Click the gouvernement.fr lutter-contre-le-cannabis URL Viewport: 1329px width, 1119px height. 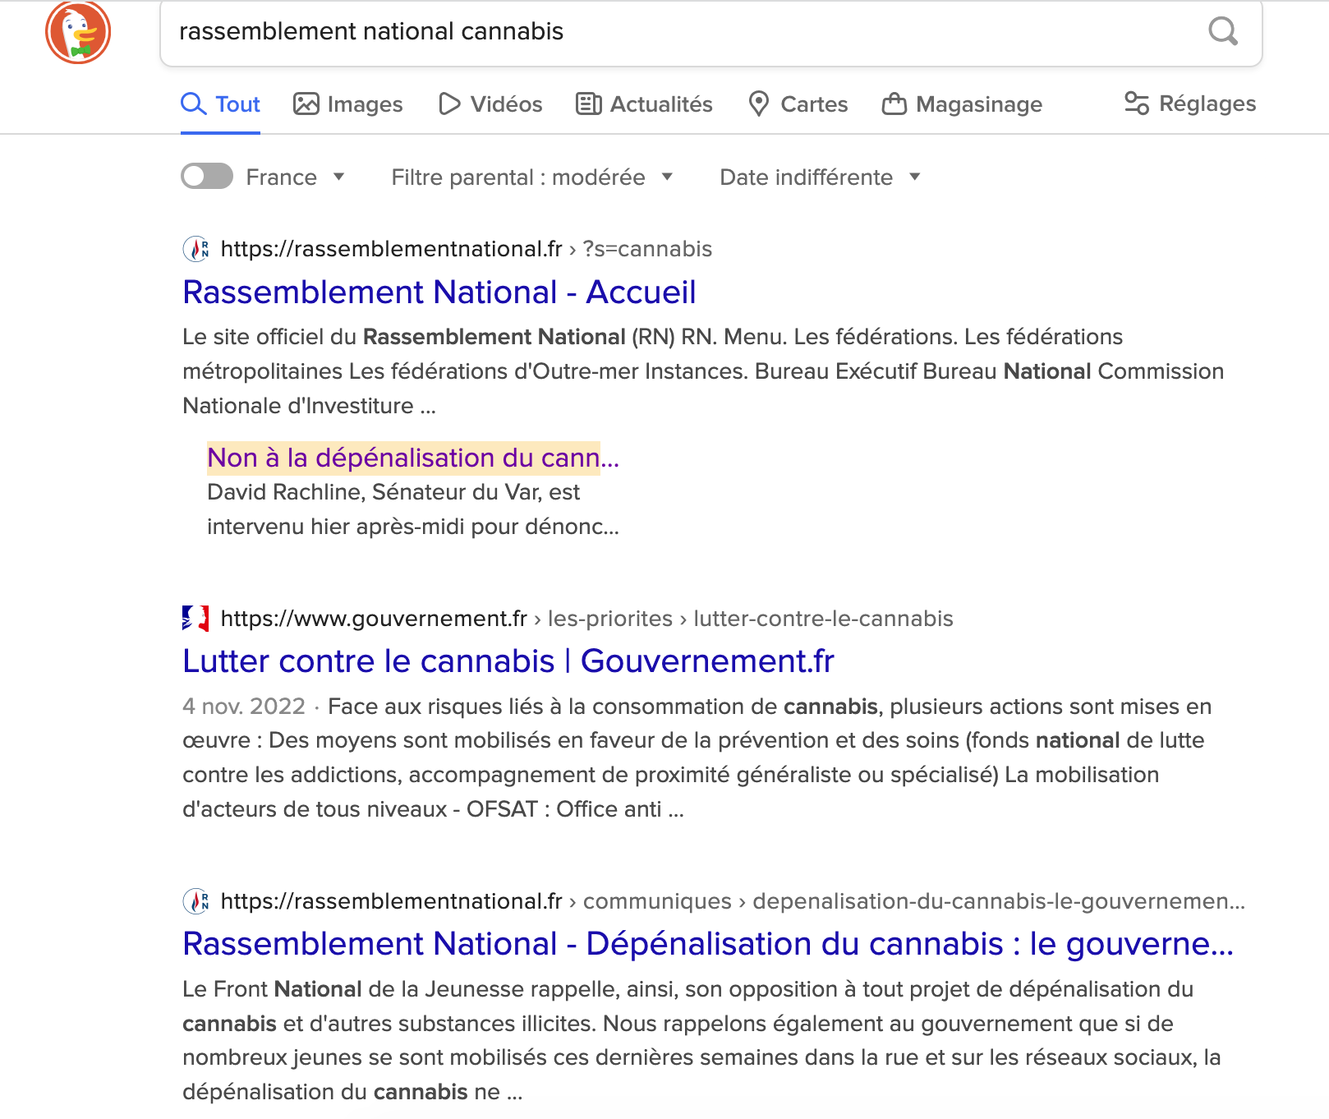pyautogui.click(x=586, y=619)
